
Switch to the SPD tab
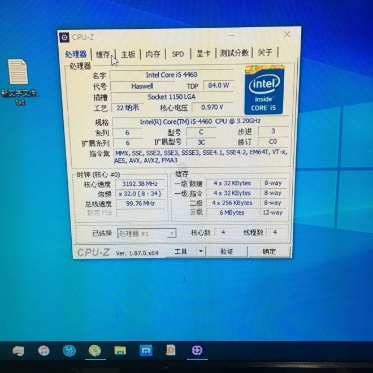point(178,54)
